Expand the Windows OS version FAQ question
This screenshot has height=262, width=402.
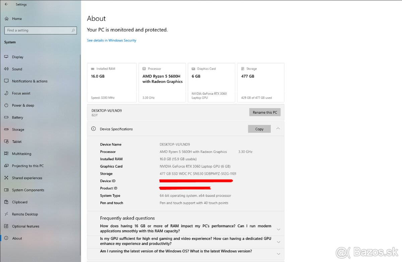tap(278, 254)
